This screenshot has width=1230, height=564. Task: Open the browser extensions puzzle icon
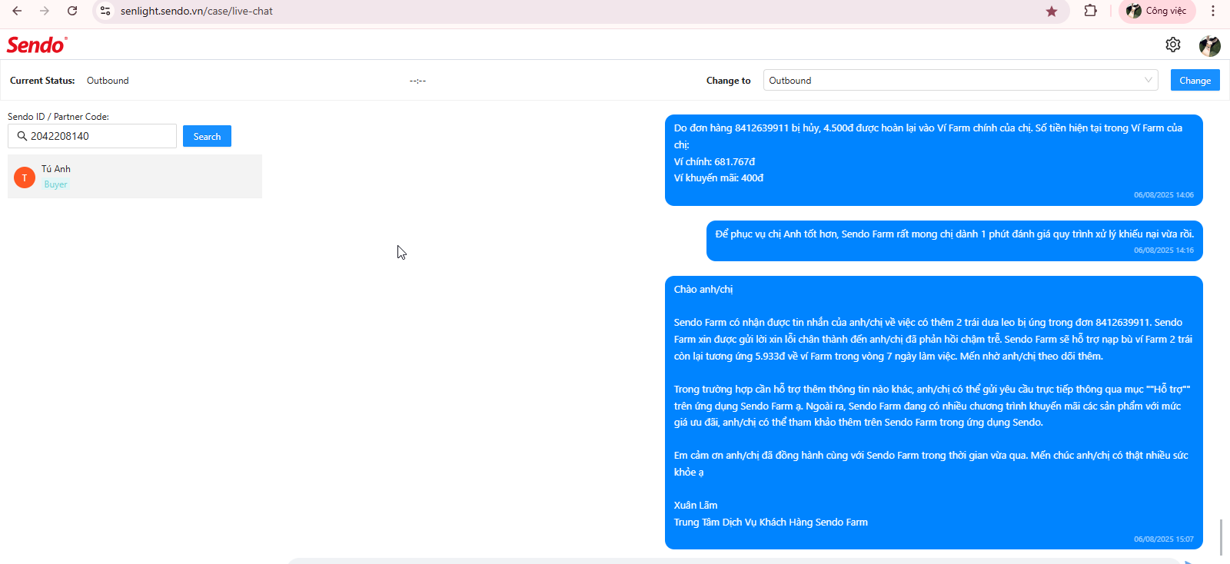pyautogui.click(x=1090, y=11)
